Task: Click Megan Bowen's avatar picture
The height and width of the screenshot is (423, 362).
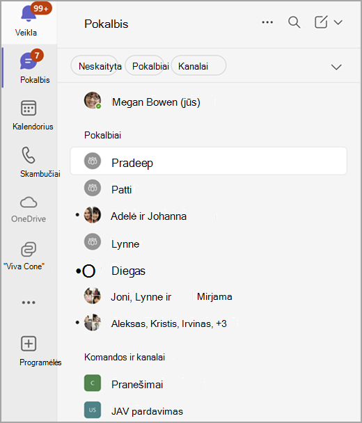Action: (93, 100)
